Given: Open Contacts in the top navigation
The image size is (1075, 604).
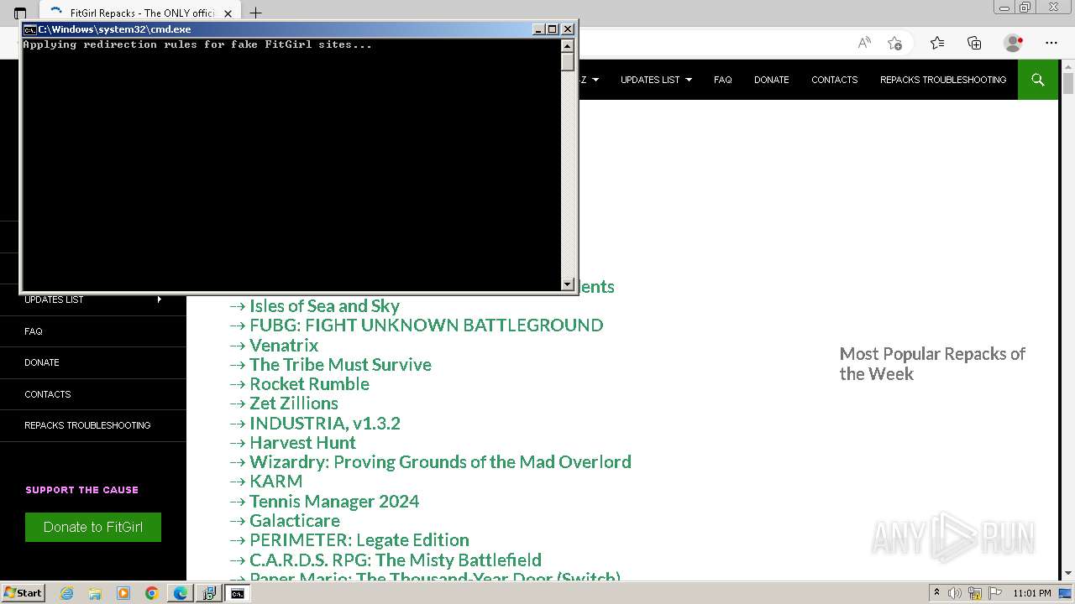Looking at the screenshot, I should (x=834, y=80).
